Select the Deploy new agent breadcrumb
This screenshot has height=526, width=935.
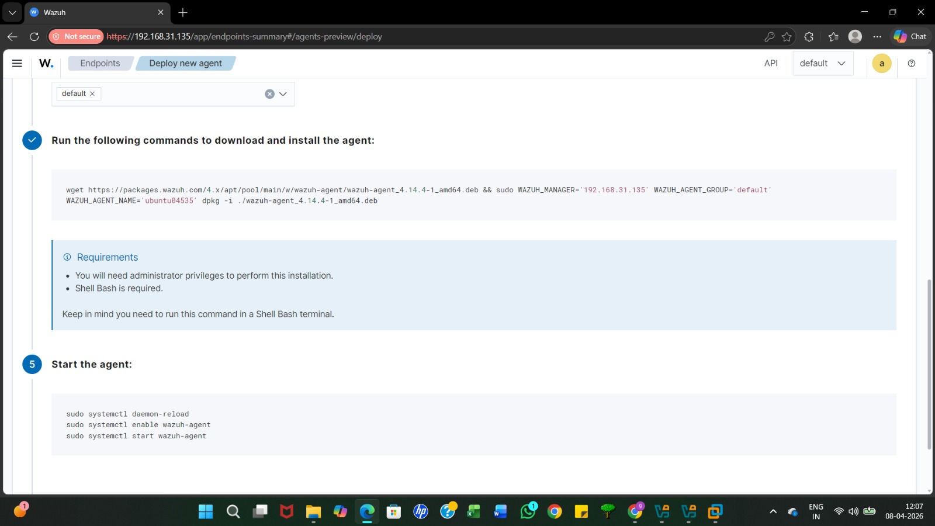[185, 63]
